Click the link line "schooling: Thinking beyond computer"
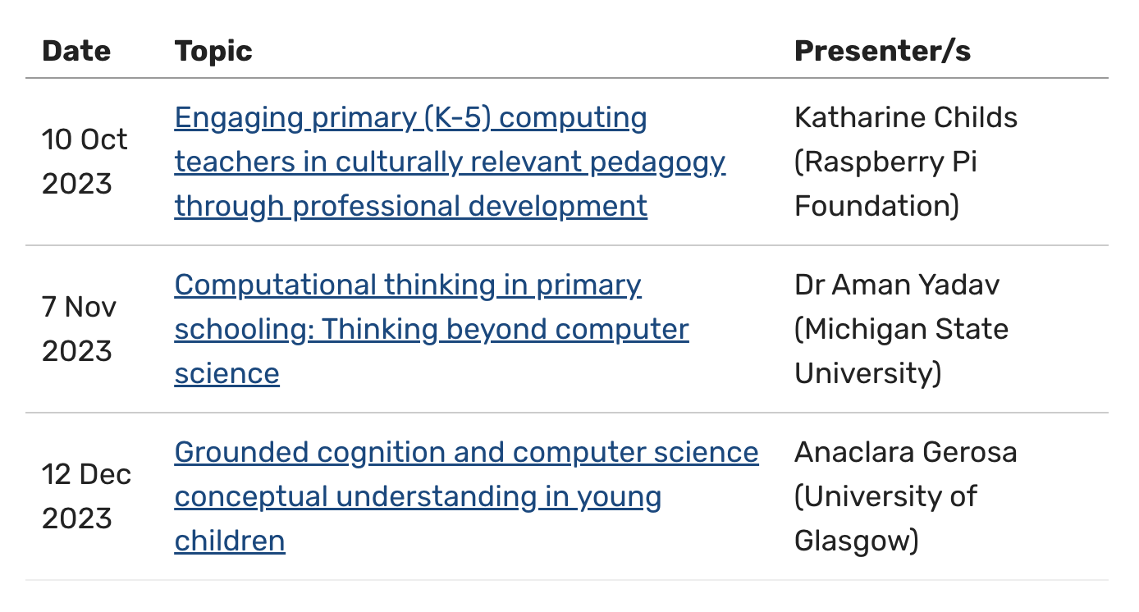 point(432,330)
